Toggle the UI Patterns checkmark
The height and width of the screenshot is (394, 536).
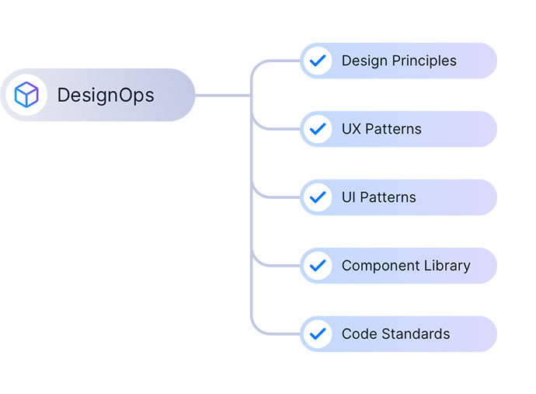[318, 197]
